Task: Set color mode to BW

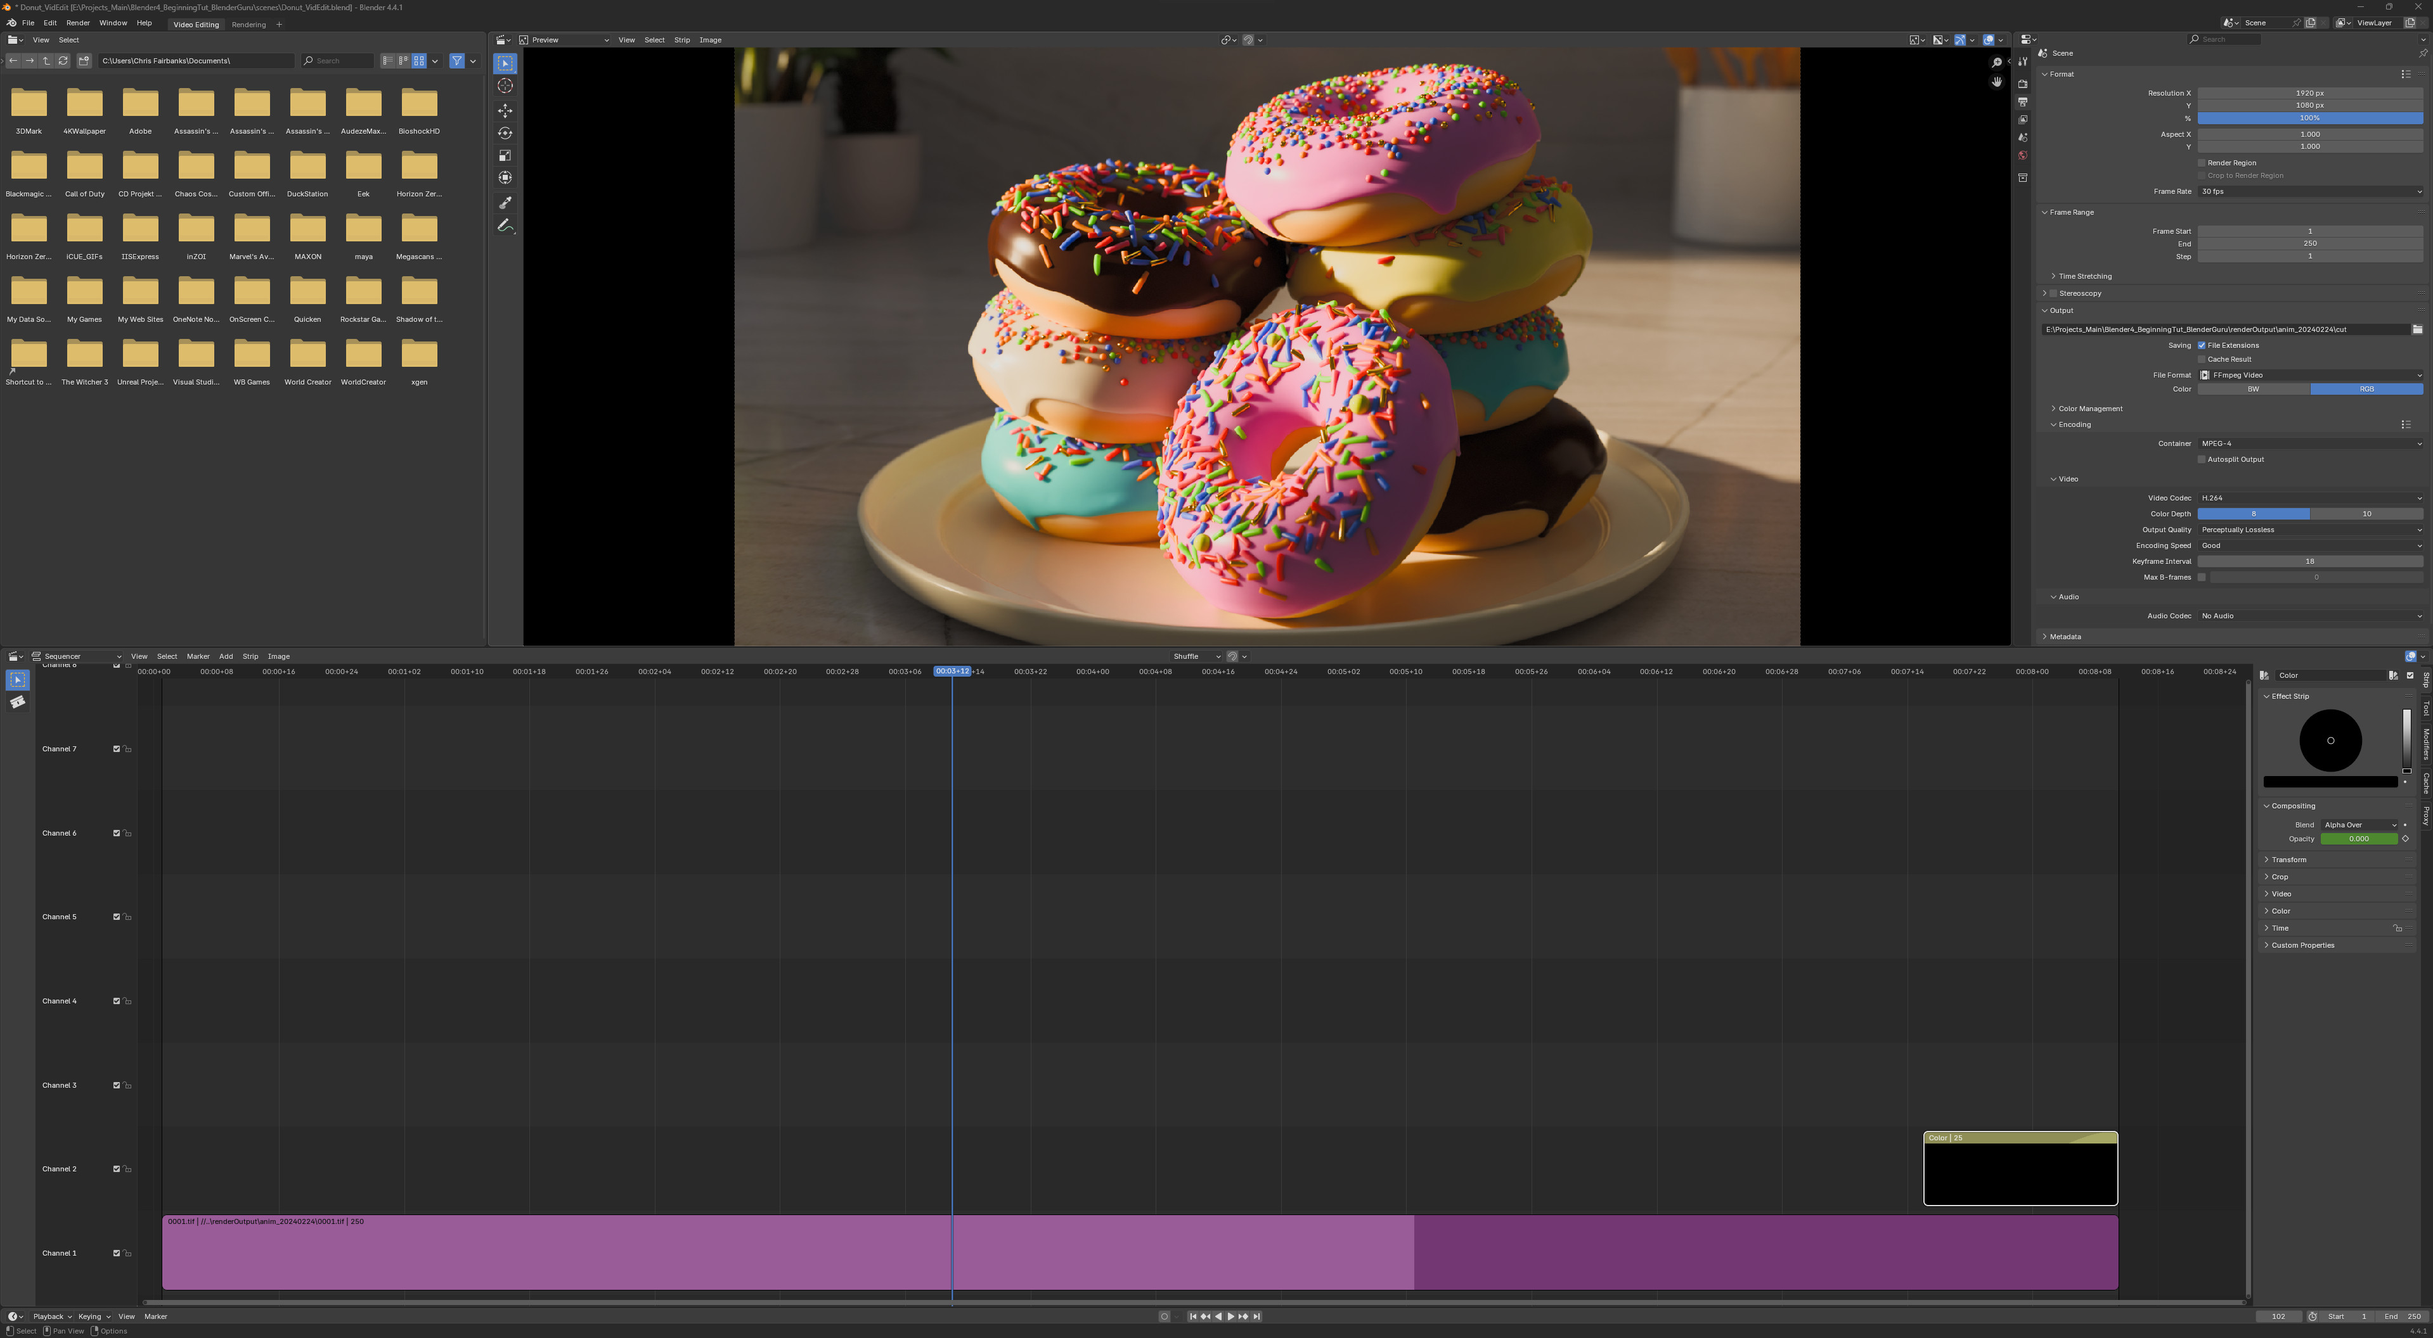Action: [x=2254, y=389]
